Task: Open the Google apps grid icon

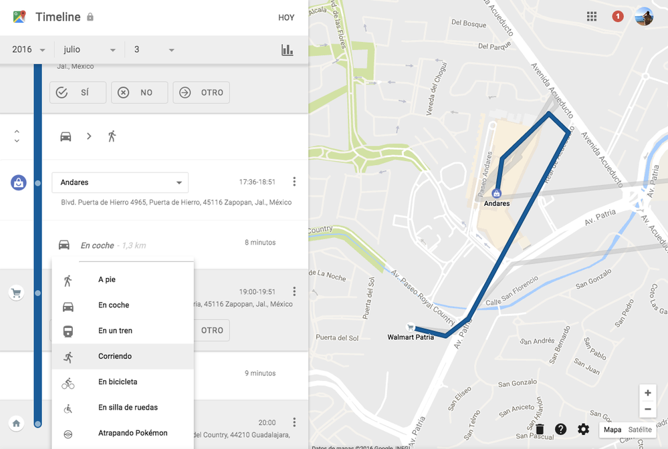Action: 591,16
